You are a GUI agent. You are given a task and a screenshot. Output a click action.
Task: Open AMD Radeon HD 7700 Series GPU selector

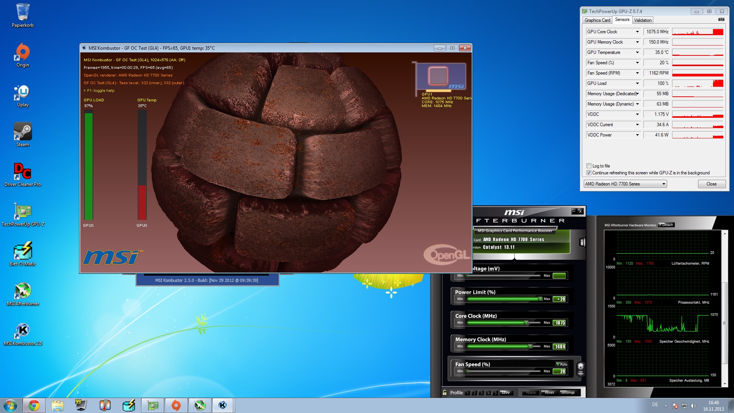pos(625,184)
